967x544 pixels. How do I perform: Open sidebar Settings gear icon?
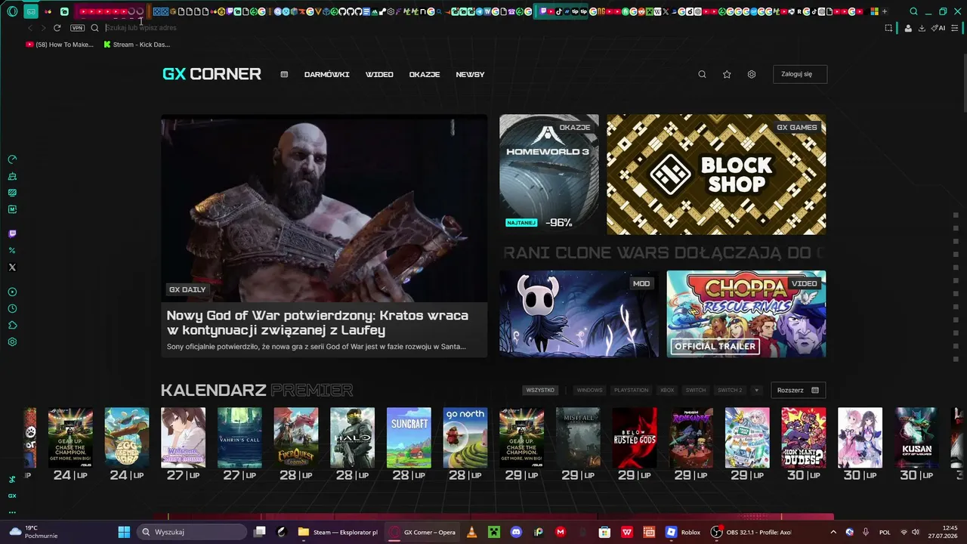(12, 342)
